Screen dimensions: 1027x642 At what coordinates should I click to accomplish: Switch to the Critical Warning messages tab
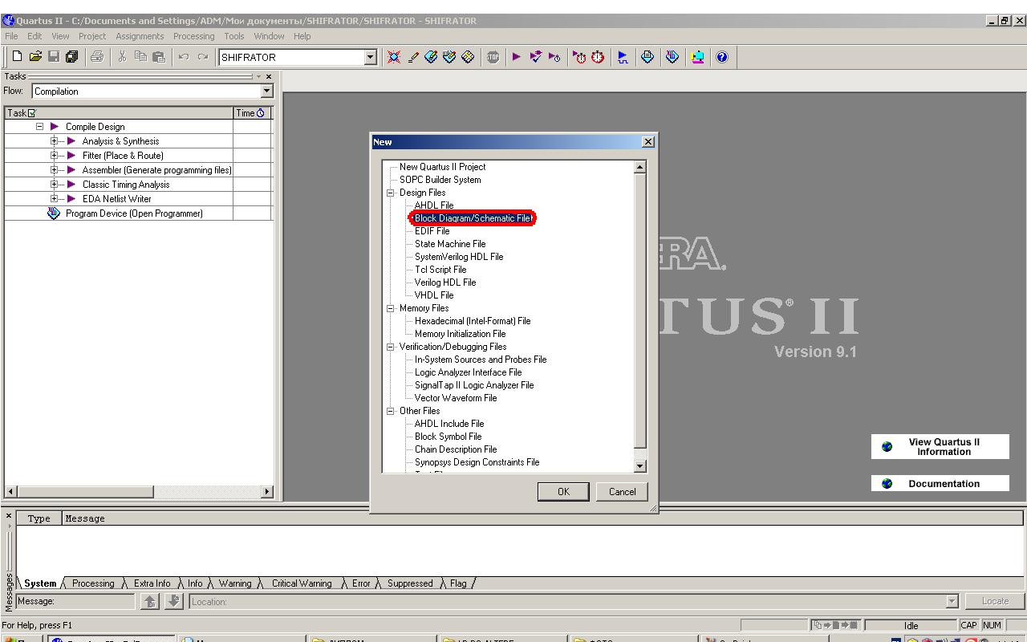[x=302, y=583]
